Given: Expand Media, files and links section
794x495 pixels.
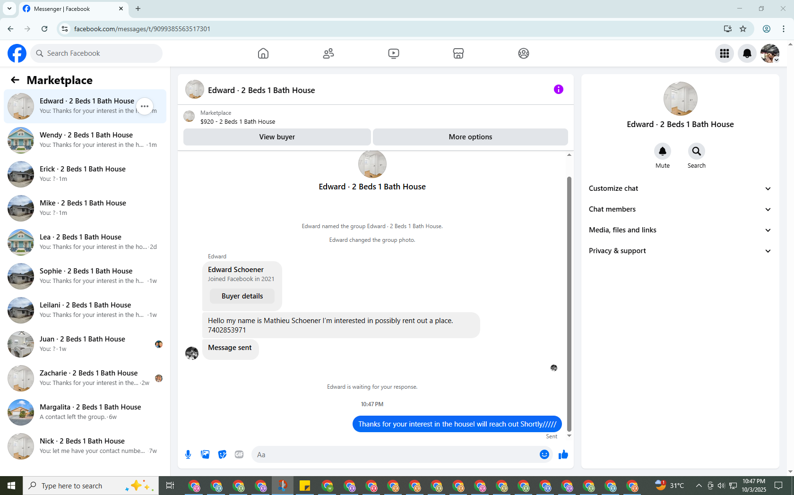Looking at the screenshot, I should click(x=680, y=230).
